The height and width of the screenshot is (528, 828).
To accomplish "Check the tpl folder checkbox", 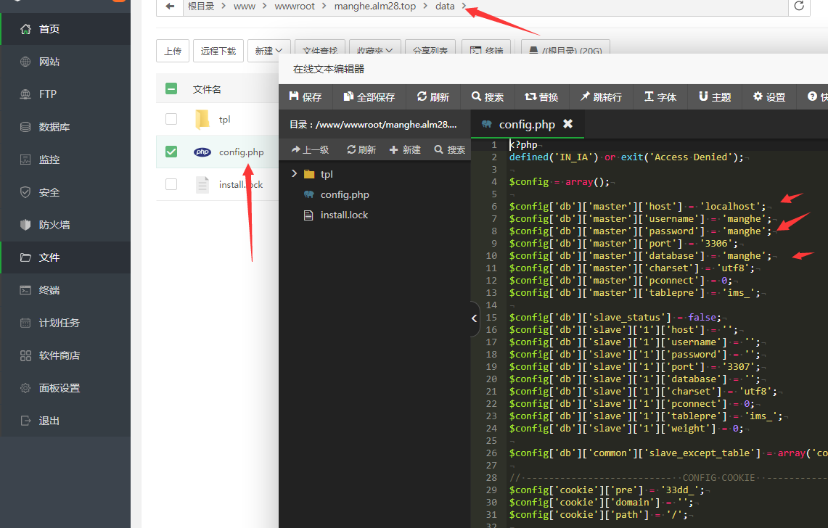I will [171, 119].
